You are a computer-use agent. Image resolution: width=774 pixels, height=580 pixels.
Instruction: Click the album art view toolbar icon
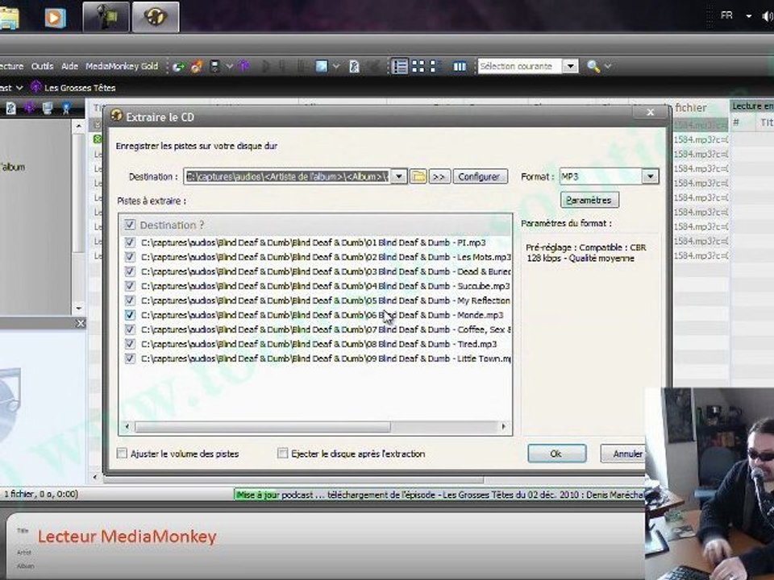322,66
